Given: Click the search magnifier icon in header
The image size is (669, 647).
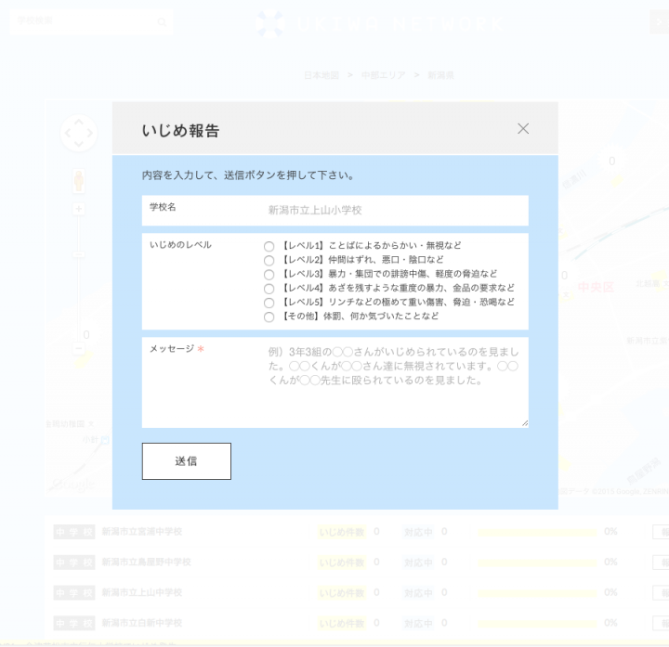Looking at the screenshot, I should pyautogui.click(x=162, y=21).
